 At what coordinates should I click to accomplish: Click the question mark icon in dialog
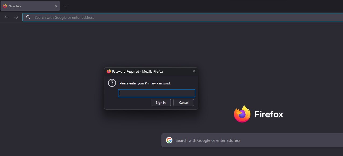point(112,83)
